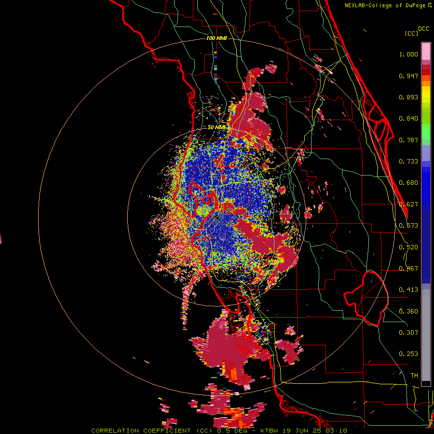This screenshot has width=434, height=434.
Task: Select the 0.733 scale value
Action: 408,162
